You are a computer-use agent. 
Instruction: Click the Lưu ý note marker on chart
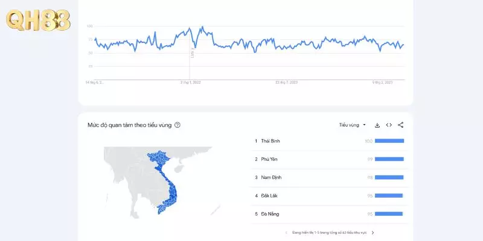click(x=192, y=53)
